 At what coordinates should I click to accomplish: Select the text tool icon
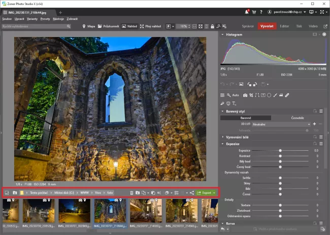pyautogui.click(x=234, y=103)
